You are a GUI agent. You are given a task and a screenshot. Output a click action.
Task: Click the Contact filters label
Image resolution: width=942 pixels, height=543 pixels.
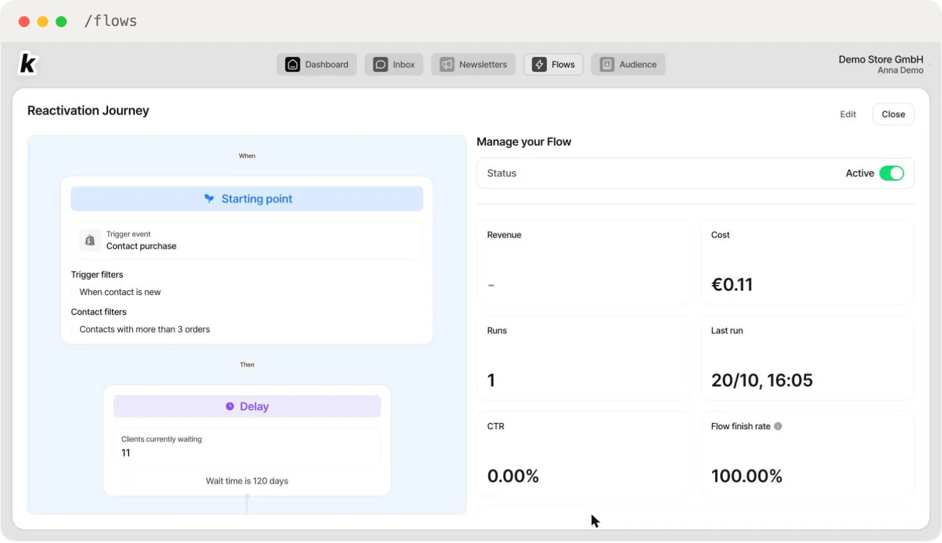pos(99,312)
